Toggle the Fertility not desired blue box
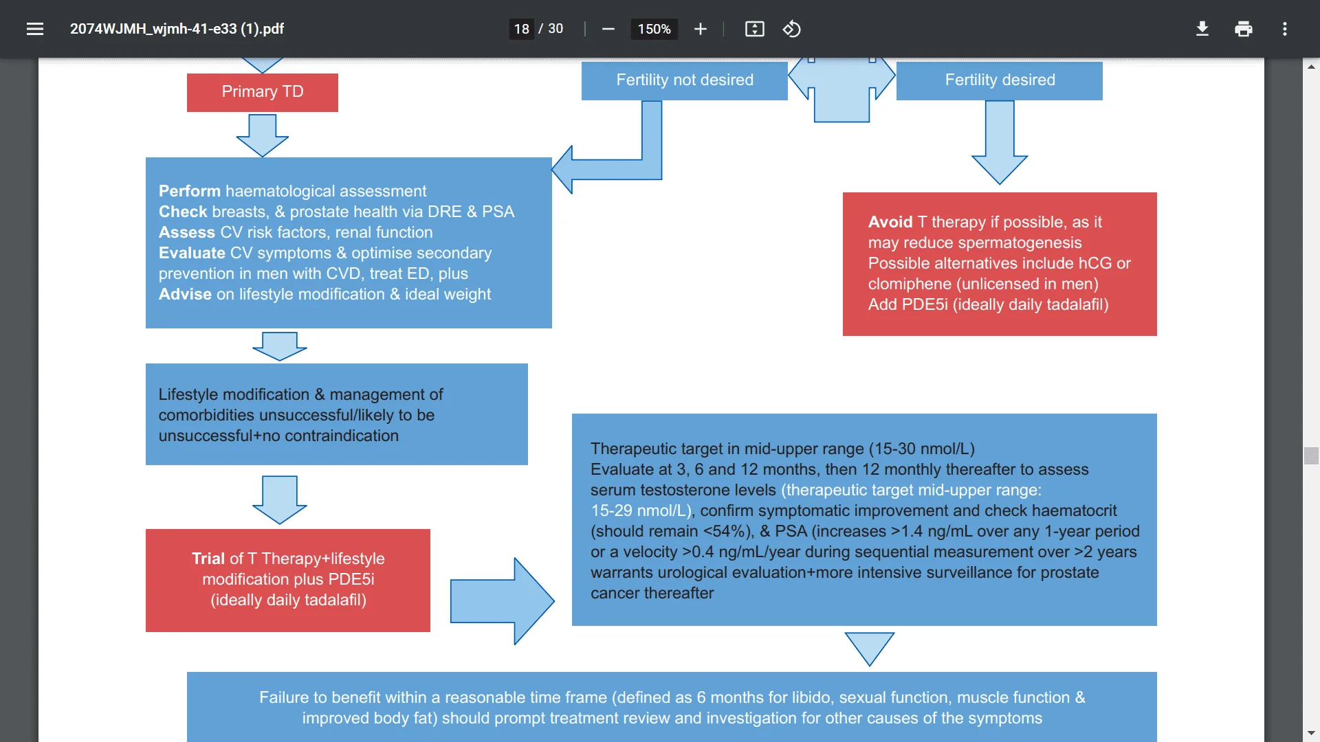Viewport: 1320px width, 742px height. tap(683, 80)
